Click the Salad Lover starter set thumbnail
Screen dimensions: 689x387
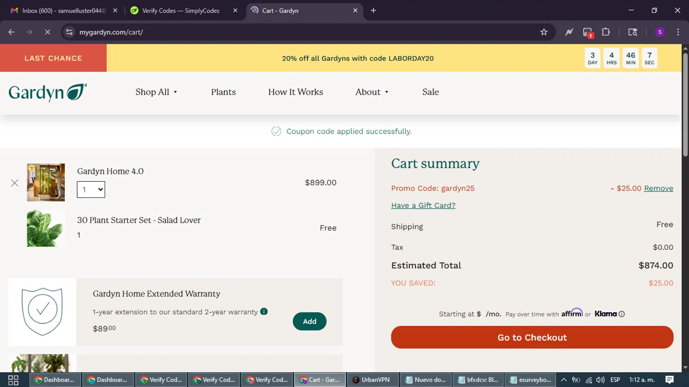[46, 228]
